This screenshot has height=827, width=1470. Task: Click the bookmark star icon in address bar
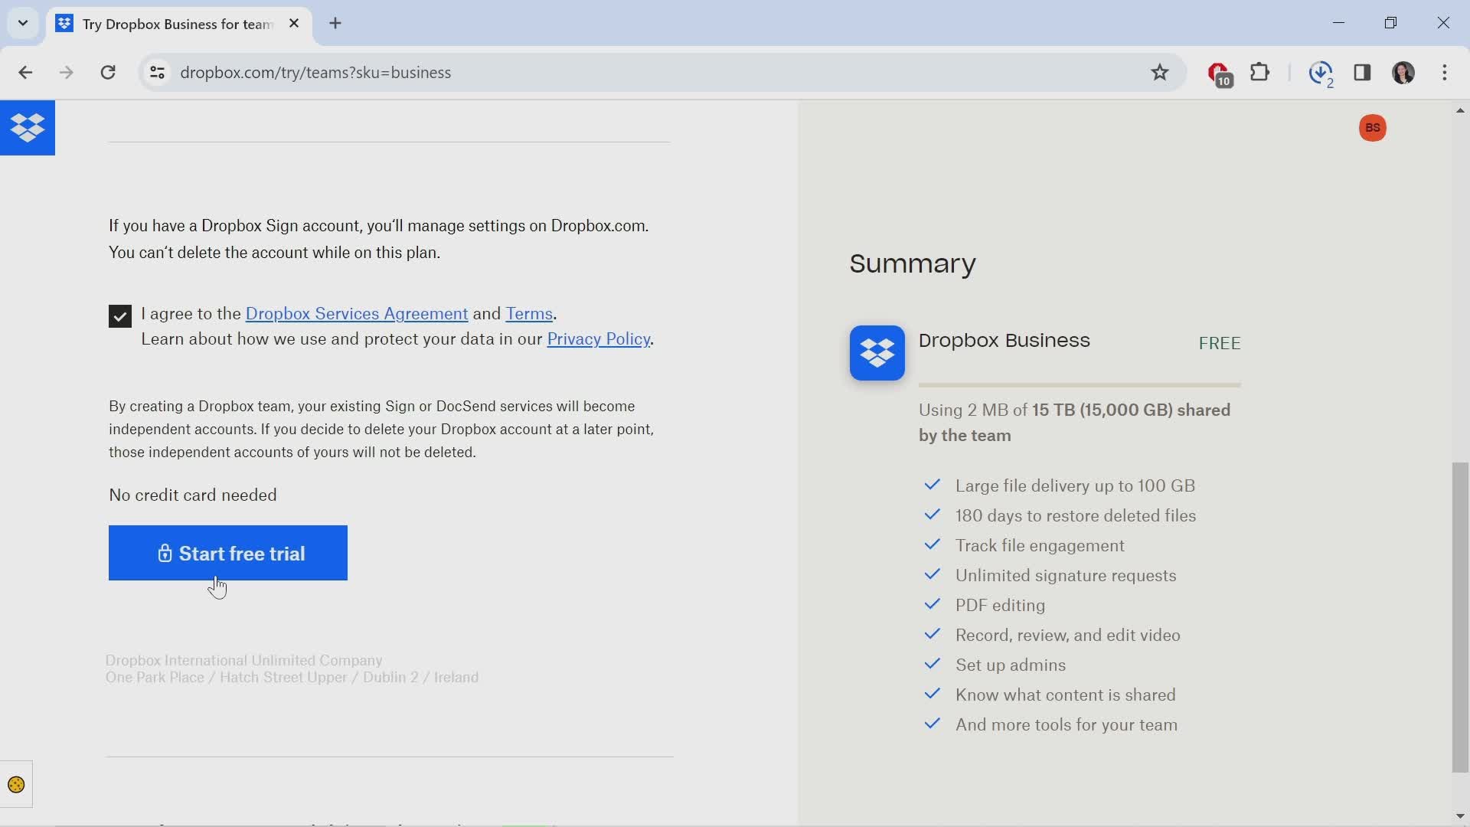pyautogui.click(x=1160, y=72)
